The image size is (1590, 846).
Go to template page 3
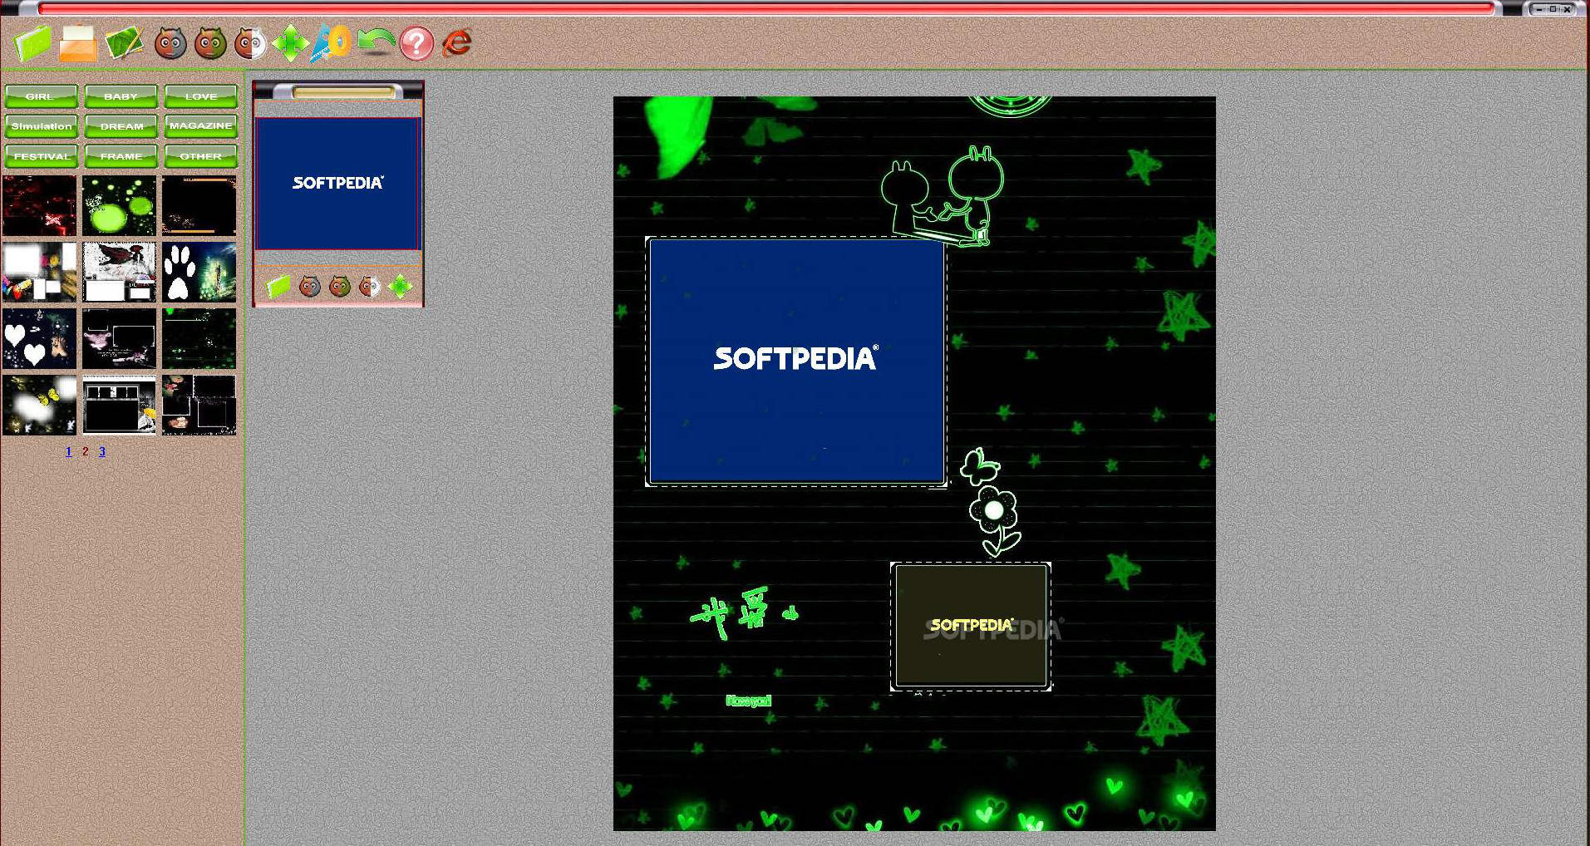[102, 451]
